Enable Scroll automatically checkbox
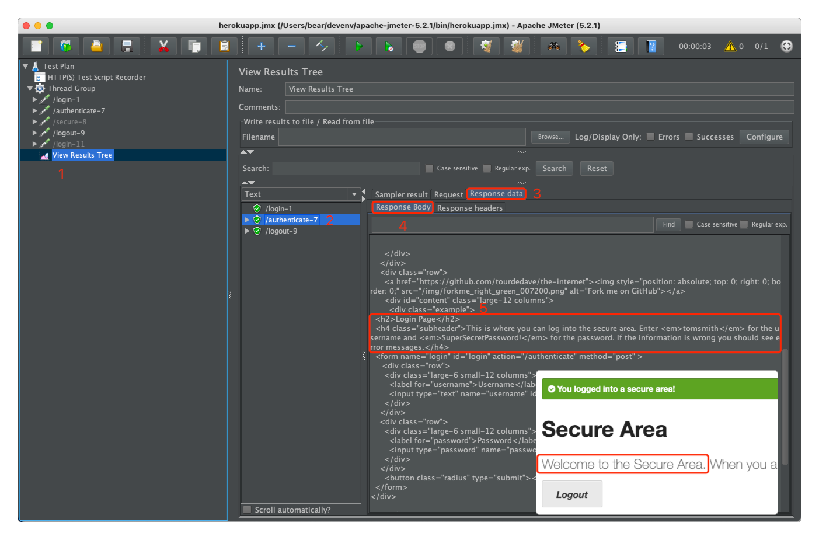The height and width of the screenshot is (540, 819). tap(248, 510)
